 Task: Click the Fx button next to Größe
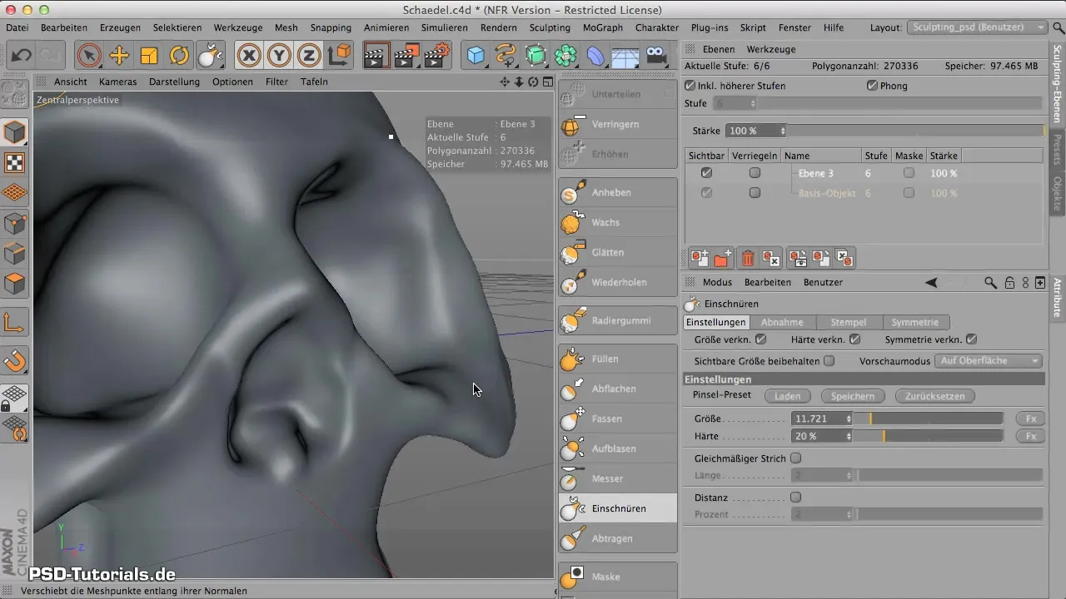[x=1030, y=418]
